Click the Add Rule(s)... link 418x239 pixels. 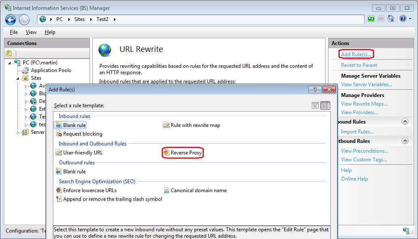pos(356,54)
